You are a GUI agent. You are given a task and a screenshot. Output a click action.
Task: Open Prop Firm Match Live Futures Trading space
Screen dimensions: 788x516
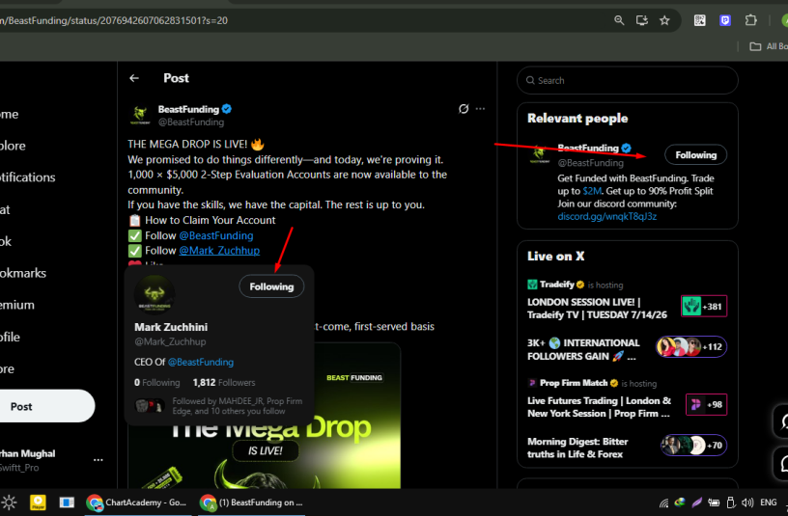[x=627, y=398]
